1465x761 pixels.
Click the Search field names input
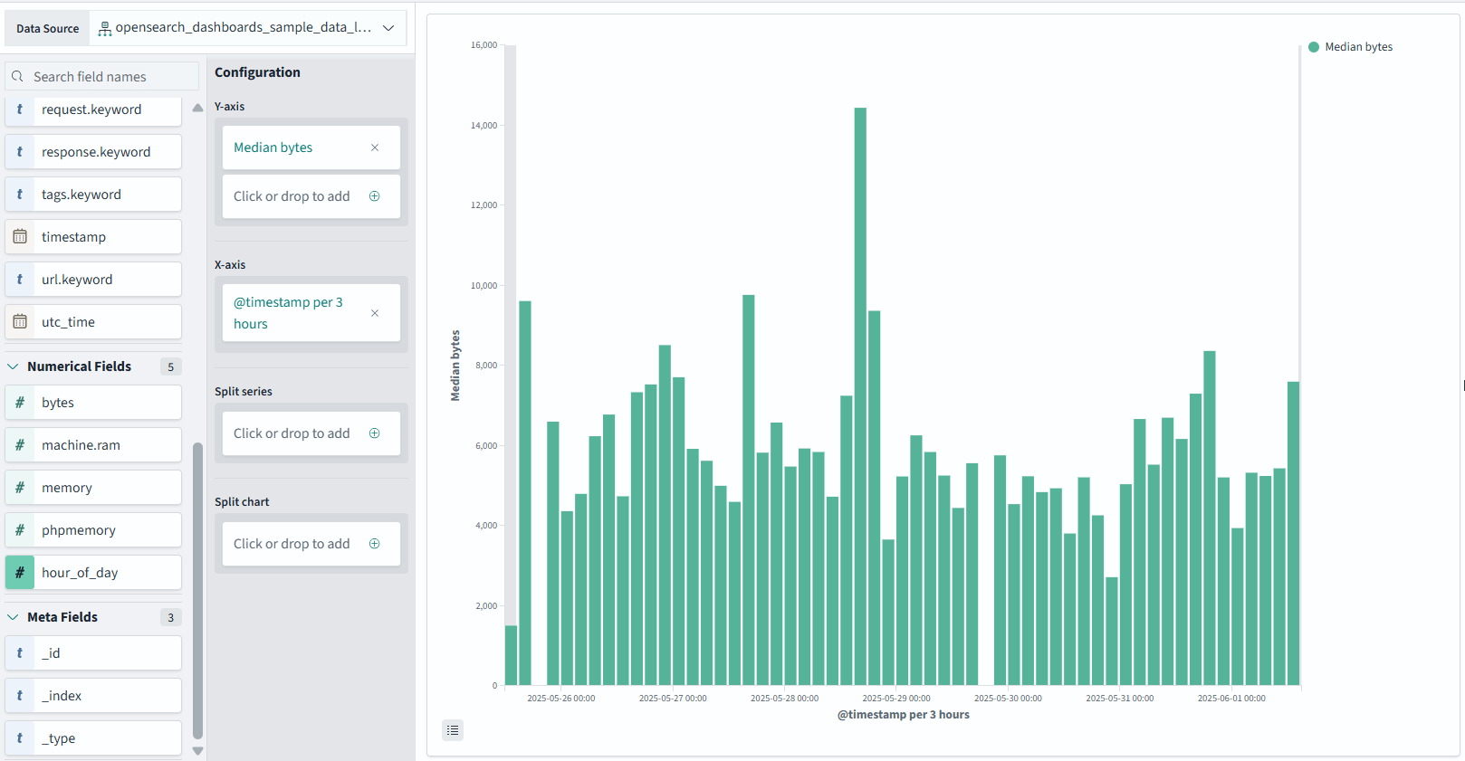102,77
